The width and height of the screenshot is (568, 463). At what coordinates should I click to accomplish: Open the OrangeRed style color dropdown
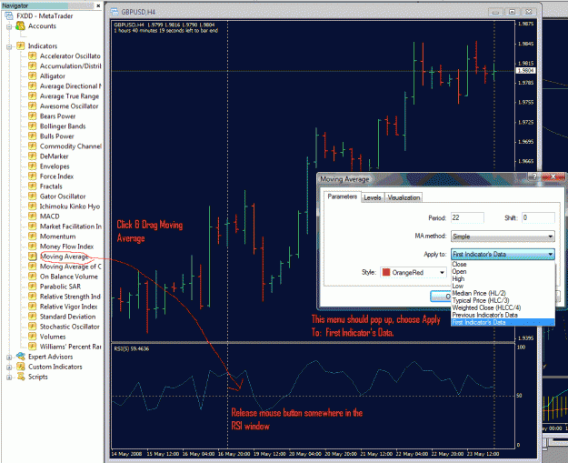pyautogui.click(x=414, y=272)
